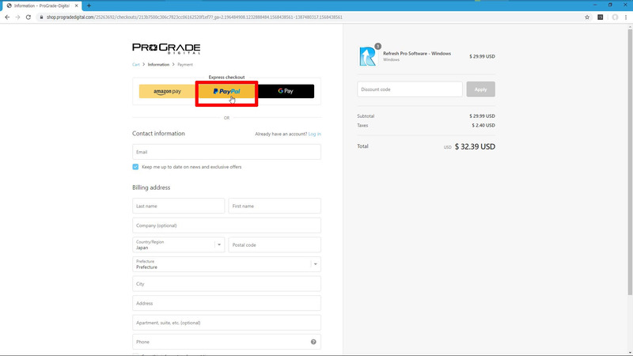Screen dimensions: 633x356
Task: Click the browser forward arrow
Action: (17, 17)
